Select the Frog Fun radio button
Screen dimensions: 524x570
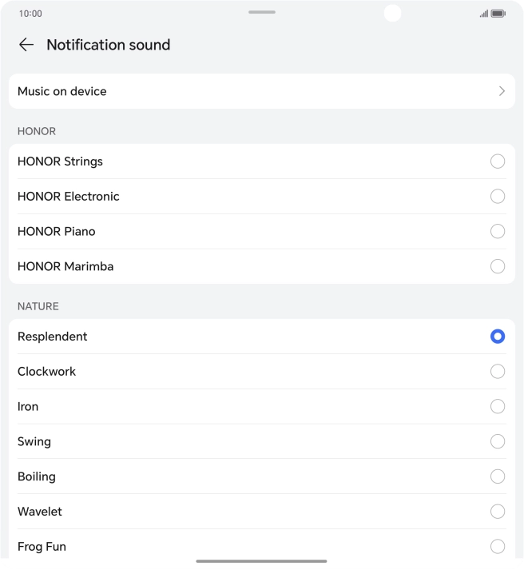click(x=498, y=547)
